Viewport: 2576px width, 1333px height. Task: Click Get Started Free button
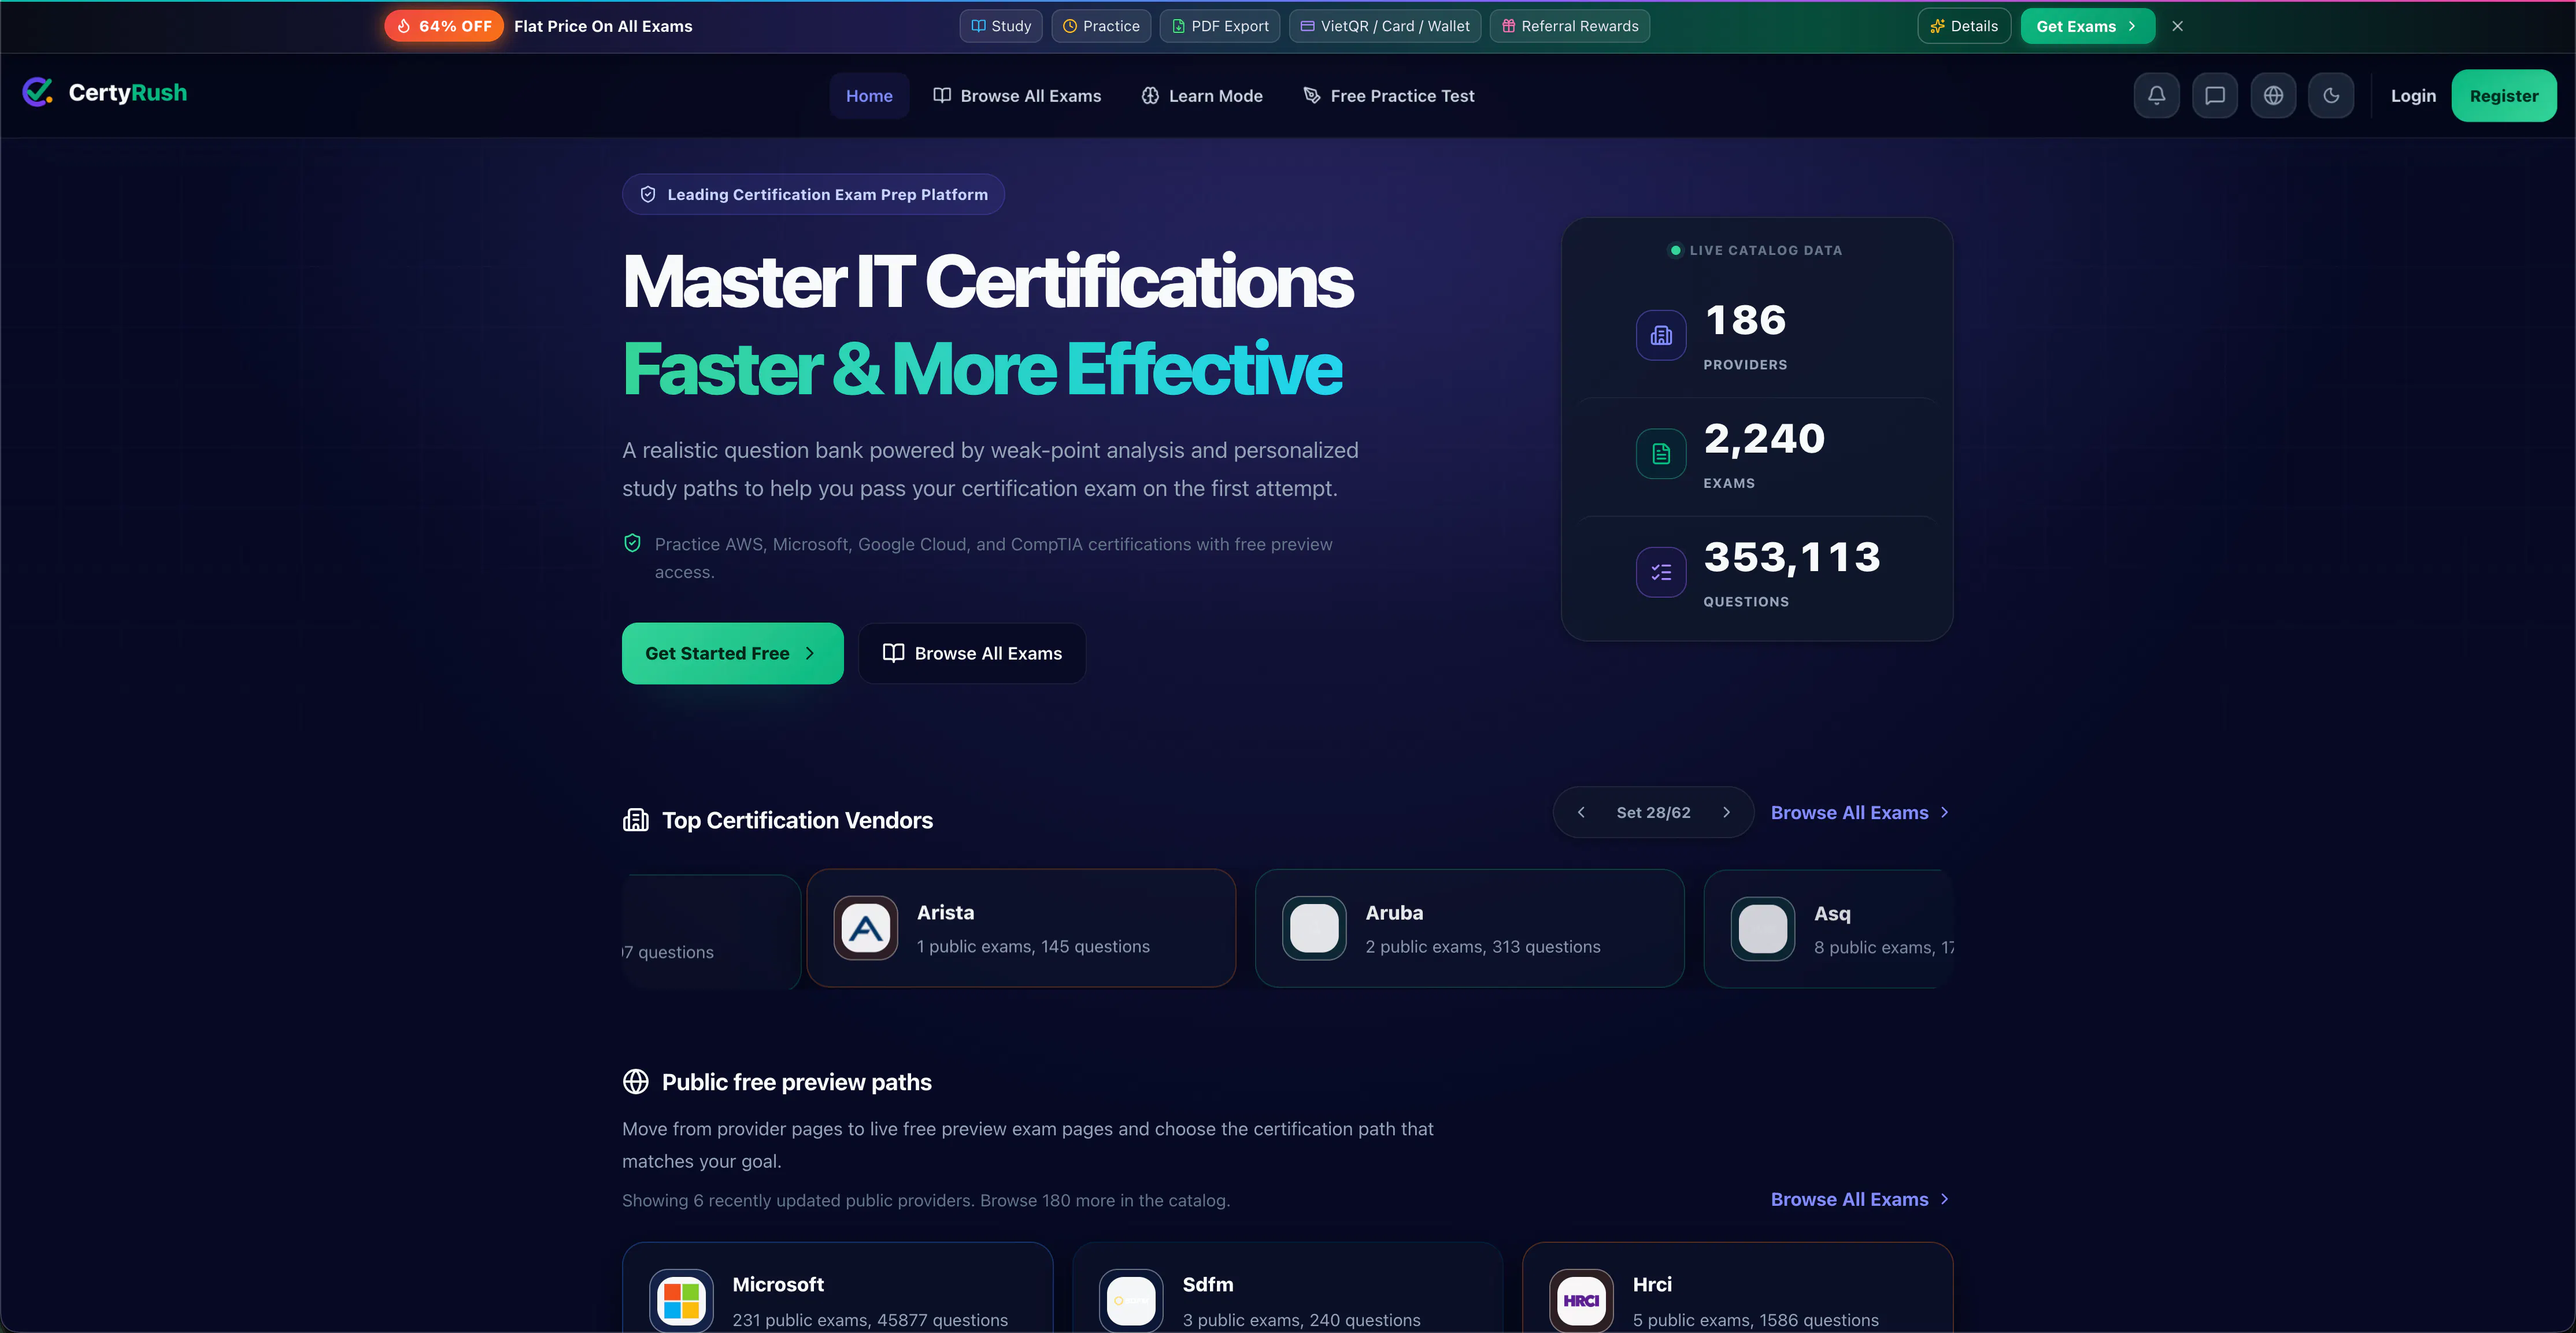733,653
